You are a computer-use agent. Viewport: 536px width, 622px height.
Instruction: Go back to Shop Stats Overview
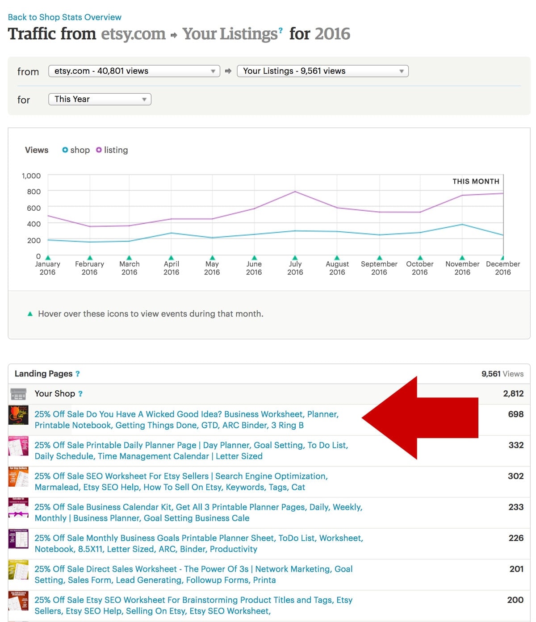pos(65,17)
